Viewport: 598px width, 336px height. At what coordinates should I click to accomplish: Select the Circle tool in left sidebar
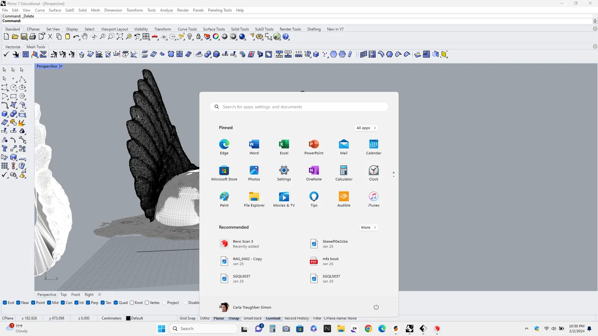pos(13,87)
